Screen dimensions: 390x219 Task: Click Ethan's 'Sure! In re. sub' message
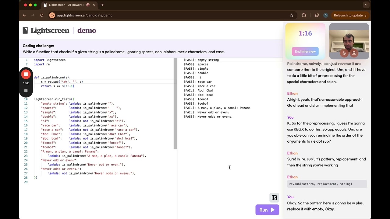tap(326, 162)
